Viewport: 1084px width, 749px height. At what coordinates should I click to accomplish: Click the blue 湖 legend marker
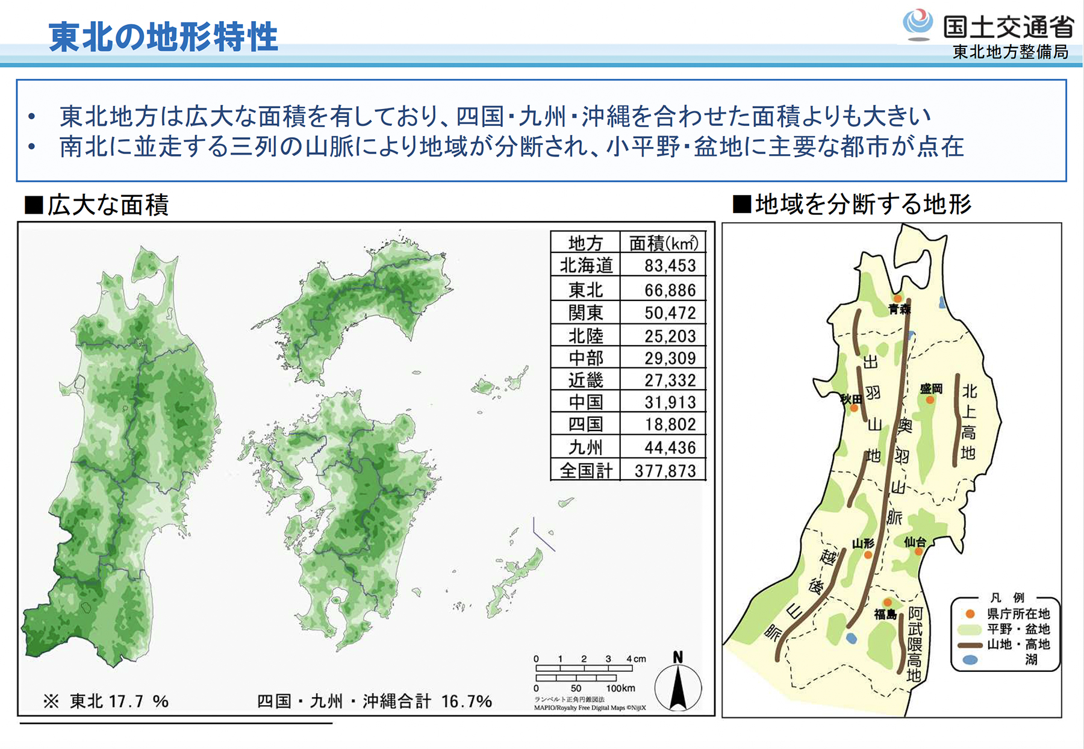click(970, 660)
